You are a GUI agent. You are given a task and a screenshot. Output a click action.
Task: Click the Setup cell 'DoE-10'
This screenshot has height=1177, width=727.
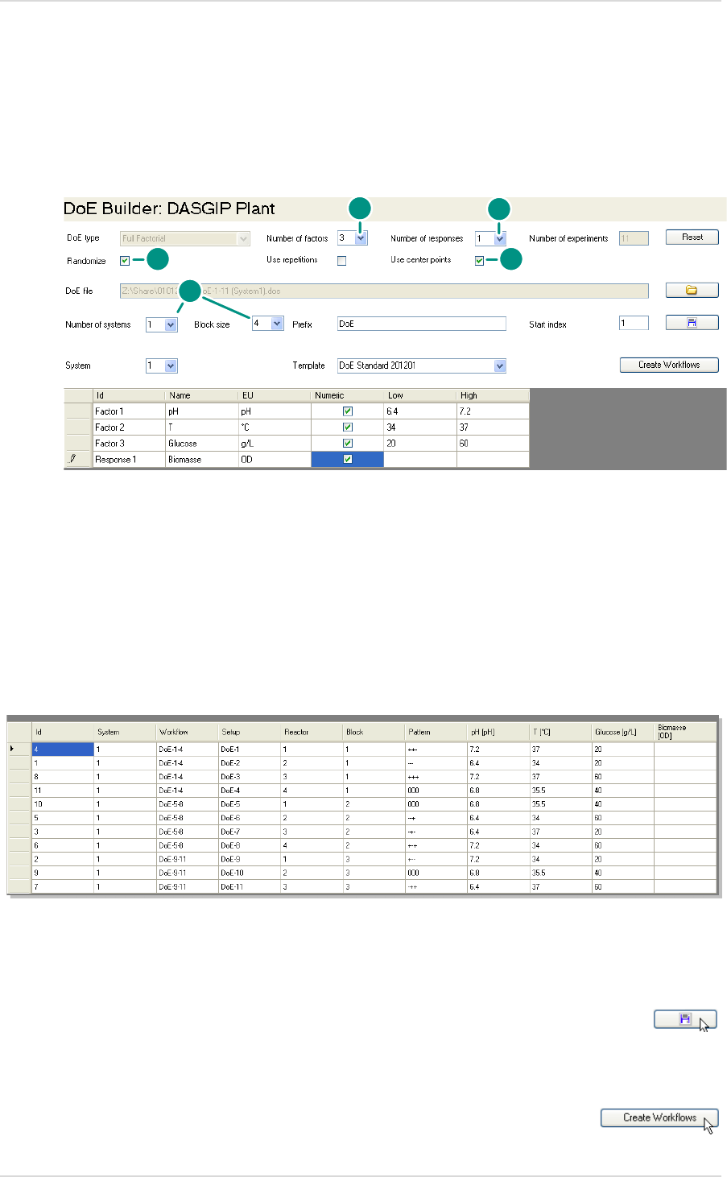point(249,873)
